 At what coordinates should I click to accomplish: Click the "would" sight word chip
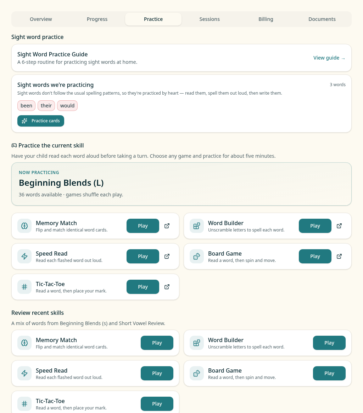point(67,106)
